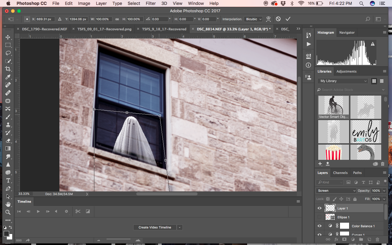The width and height of the screenshot is (392, 245).
Task: Toggle pixel layer filter
Action: pos(349,182)
